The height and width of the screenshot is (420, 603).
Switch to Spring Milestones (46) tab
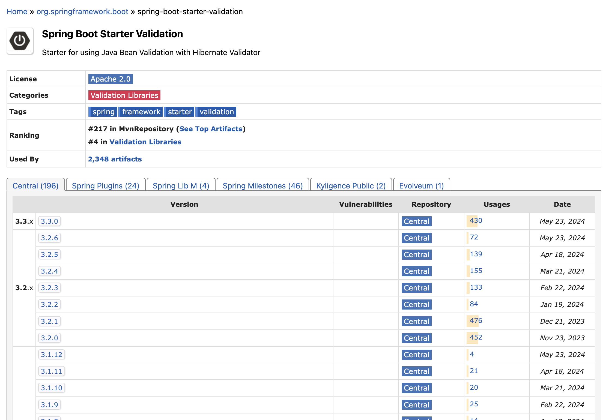coord(262,186)
